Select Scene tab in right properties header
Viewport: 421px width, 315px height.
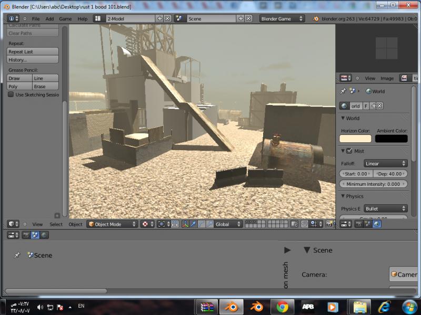[x=367, y=224]
